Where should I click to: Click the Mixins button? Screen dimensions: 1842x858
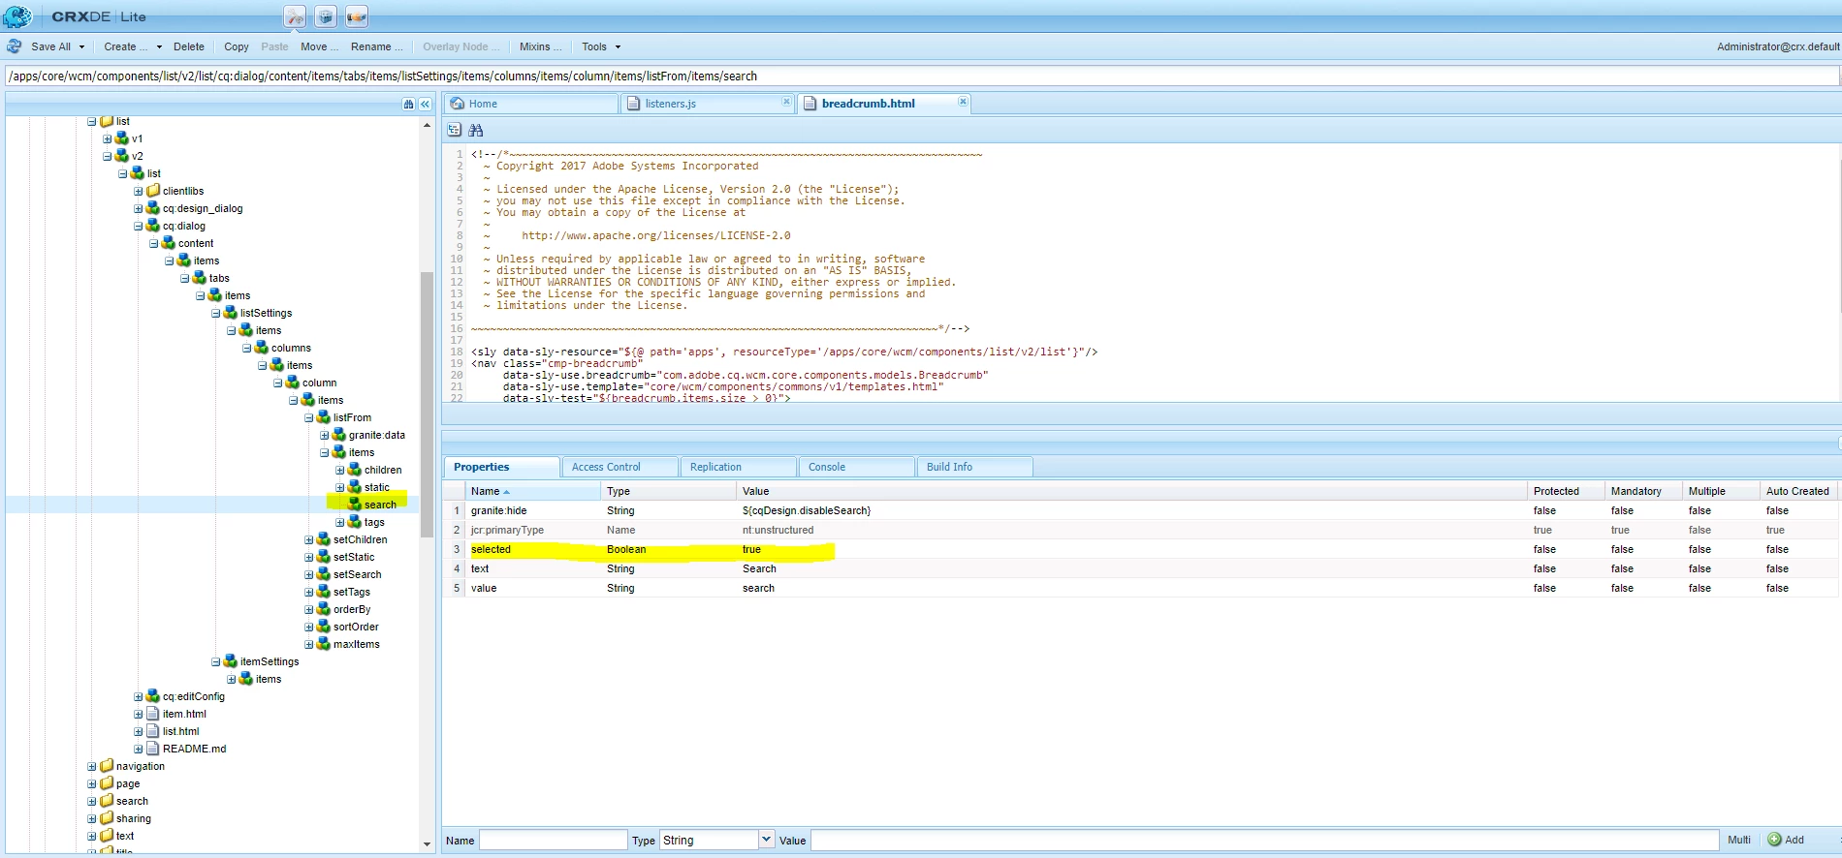(x=540, y=46)
